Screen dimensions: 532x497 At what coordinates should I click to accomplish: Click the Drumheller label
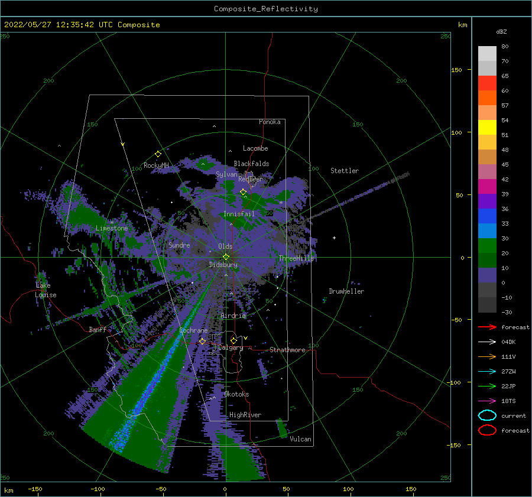(x=346, y=291)
